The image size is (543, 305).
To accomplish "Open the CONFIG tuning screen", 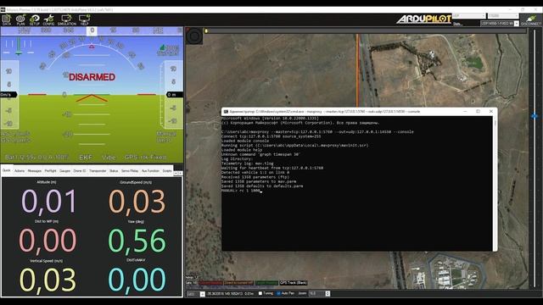I will pyautogui.click(x=49, y=19).
